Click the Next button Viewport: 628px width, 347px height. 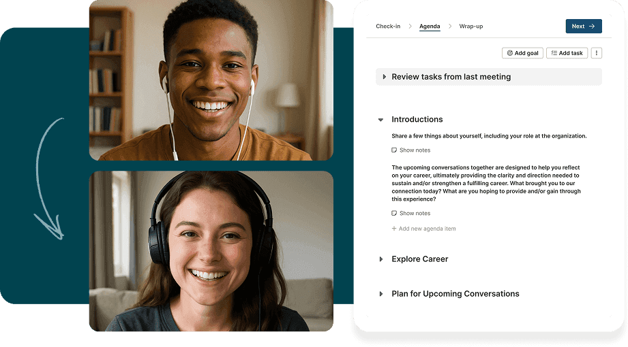(584, 26)
